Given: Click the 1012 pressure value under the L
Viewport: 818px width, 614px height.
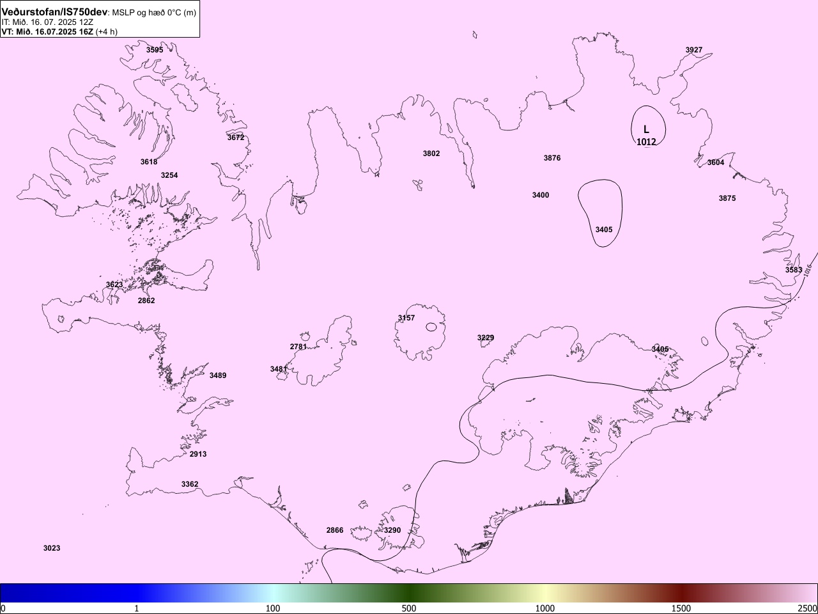Looking at the screenshot, I should [646, 142].
